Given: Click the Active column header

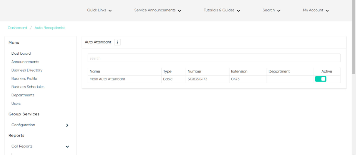Looking at the screenshot, I should click(x=327, y=71).
